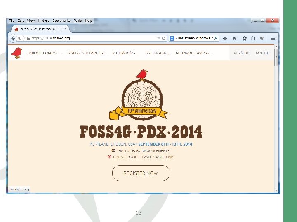Viewport: 297px width, 222px height.
Task: Click the Google search engine icon
Action: tap(172, 38)
